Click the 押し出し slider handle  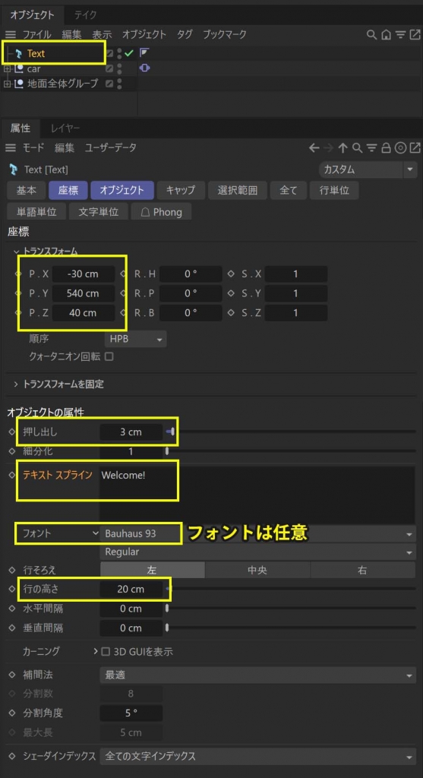172,432
